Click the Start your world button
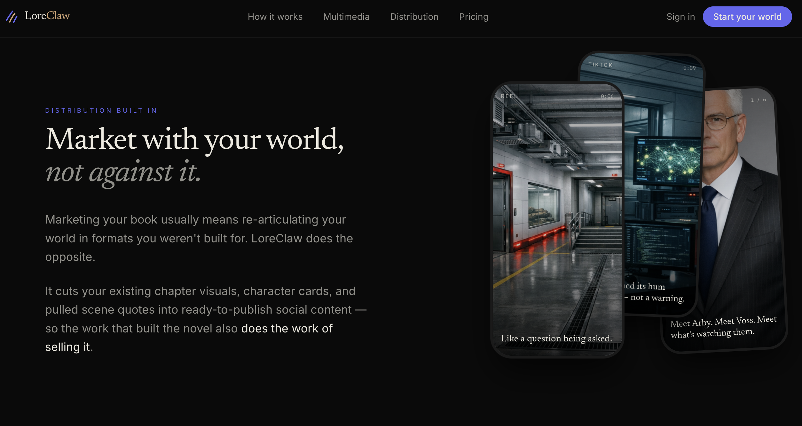 pos(747,17)
